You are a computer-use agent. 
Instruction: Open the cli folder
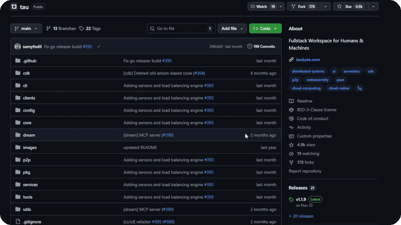point(25,86)
